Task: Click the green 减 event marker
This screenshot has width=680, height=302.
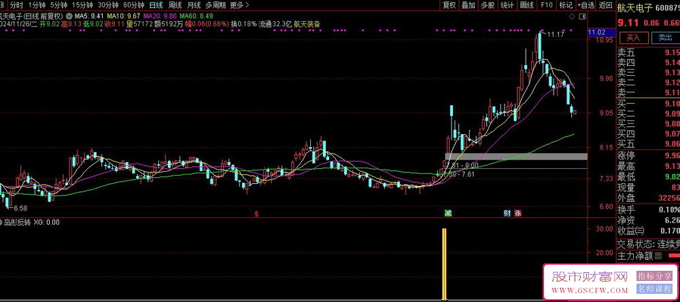Action: 447,213
